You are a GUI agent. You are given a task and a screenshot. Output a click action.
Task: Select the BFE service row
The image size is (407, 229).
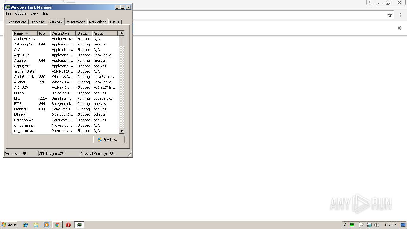66,98
